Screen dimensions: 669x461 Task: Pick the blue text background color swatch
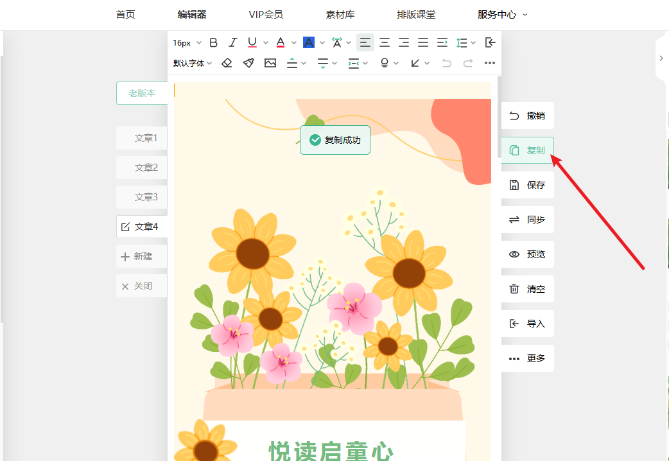click(x=309, y=42)
